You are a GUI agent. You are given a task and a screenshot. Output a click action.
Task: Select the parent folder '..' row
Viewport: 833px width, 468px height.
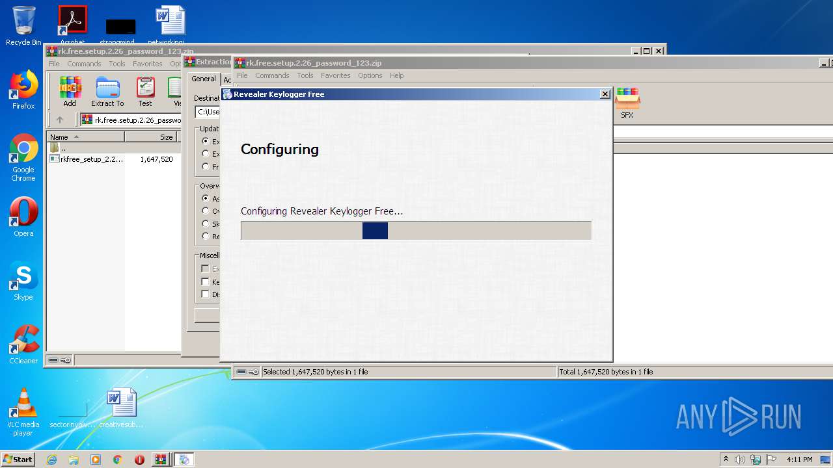pyautogui.click(x=114, y=148)
